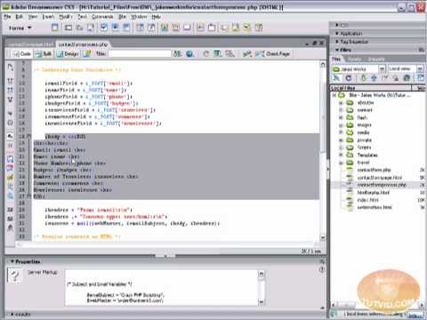Switch to Code view
The height and width of the screenshot is (320, 427).
point(21,53)
